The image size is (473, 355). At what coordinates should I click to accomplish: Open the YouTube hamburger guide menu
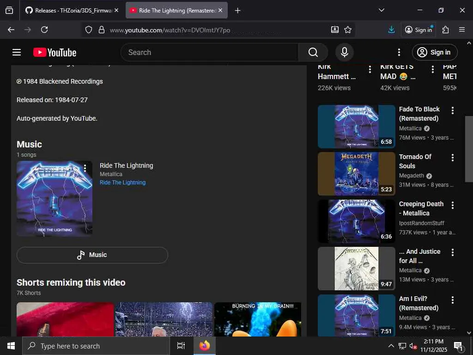coord(17,53)
